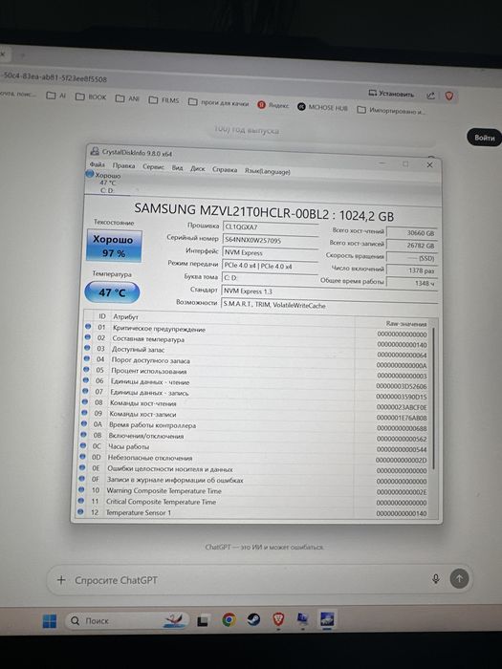Click the send arrow button in ChatGPT
Viewport: 502px width, 669px height.
coord(459,579)
